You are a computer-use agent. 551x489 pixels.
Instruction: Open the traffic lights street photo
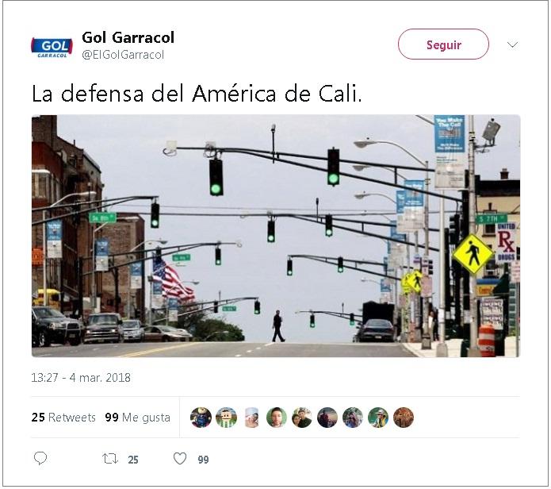point(276,236)
